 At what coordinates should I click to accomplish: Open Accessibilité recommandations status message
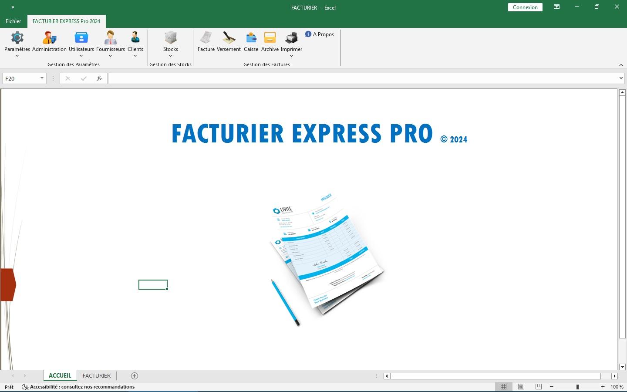pos(78,387)
